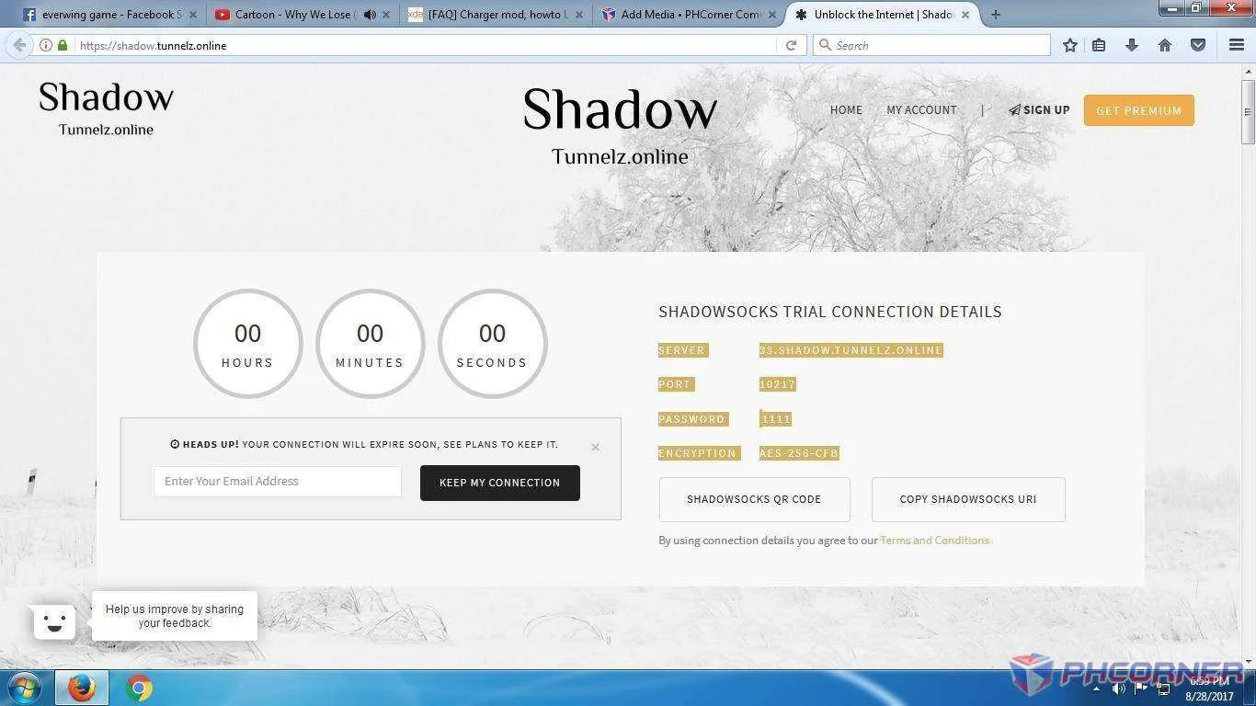Switch to Add Media PHCorner tab
The height and width of the screenshot is (706, 1256).
click(x=690, y=15)
